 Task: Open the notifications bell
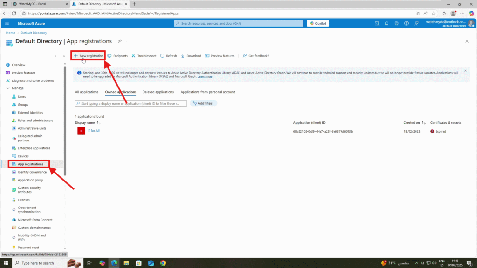387,23
